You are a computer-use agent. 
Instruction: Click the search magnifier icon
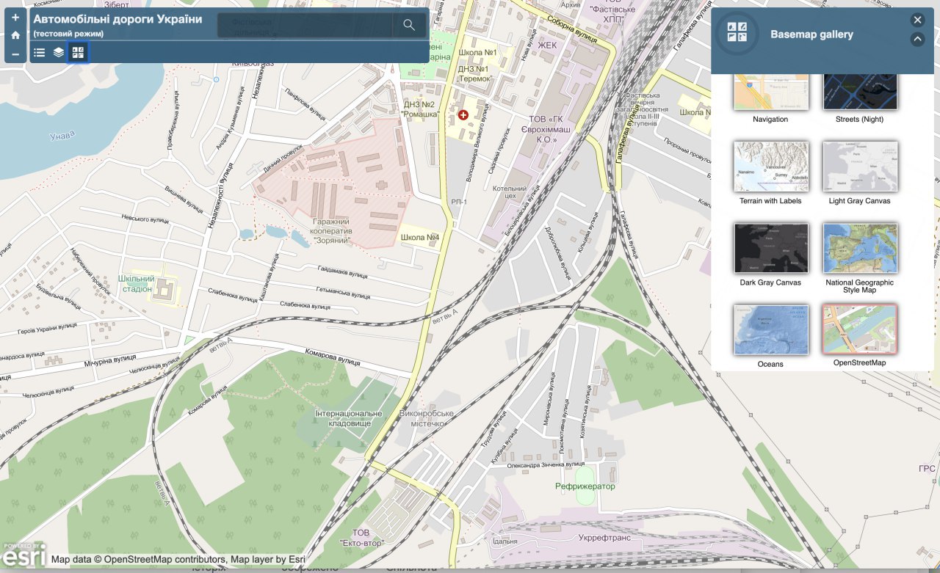(x=409, y=25)
